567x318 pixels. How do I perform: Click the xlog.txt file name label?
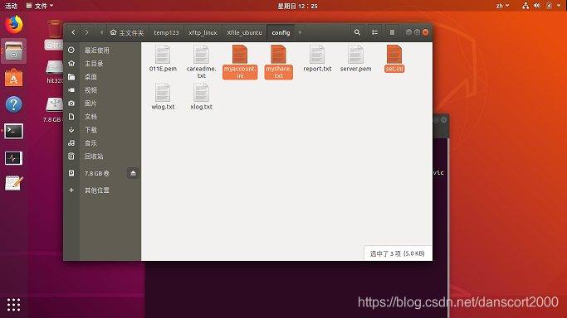(x=201, y=107)
